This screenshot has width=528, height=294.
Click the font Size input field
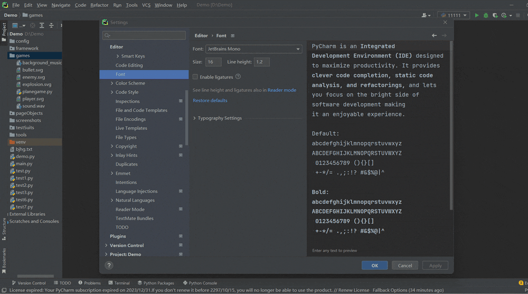pos(213,62)
